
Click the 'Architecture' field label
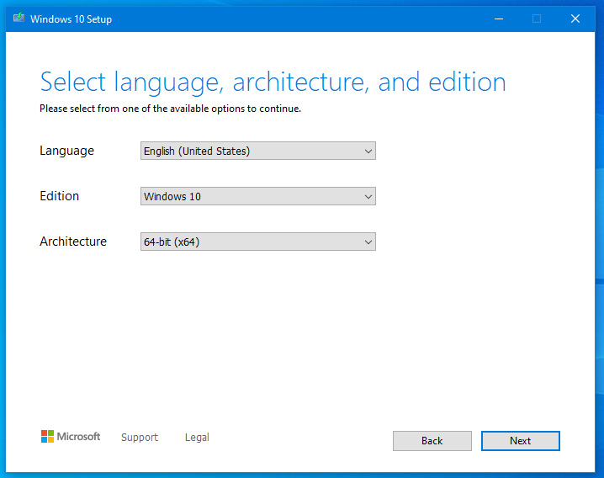(73, 242)
